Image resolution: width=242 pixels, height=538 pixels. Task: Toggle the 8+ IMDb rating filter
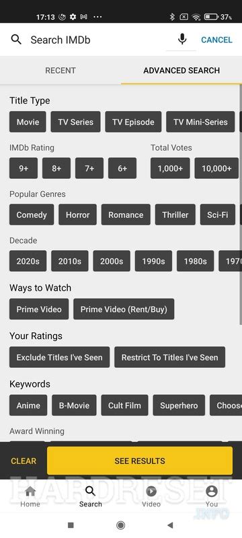pyautogui.click(x=56, y=168)
